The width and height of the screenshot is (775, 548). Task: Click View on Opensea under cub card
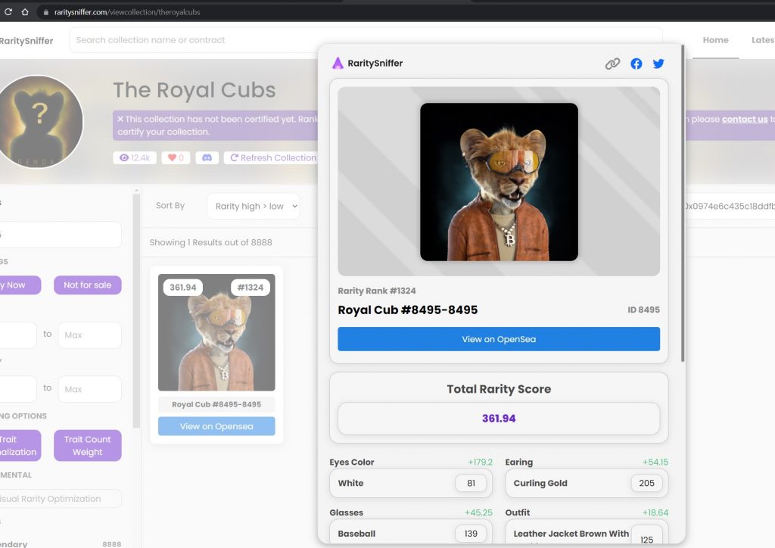[216, 426]
